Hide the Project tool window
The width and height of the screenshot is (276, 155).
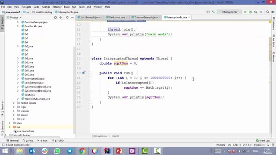(72, 17)
